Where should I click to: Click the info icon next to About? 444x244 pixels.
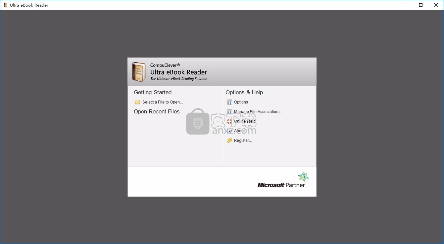pos(229,131)
